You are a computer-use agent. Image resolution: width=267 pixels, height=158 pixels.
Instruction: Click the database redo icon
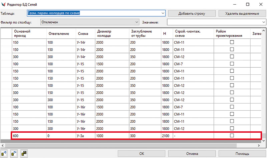point(14,153)
